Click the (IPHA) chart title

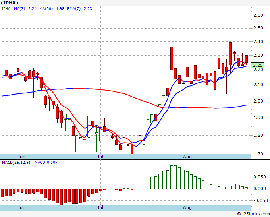pyautogui.click(x=10, y=3)
